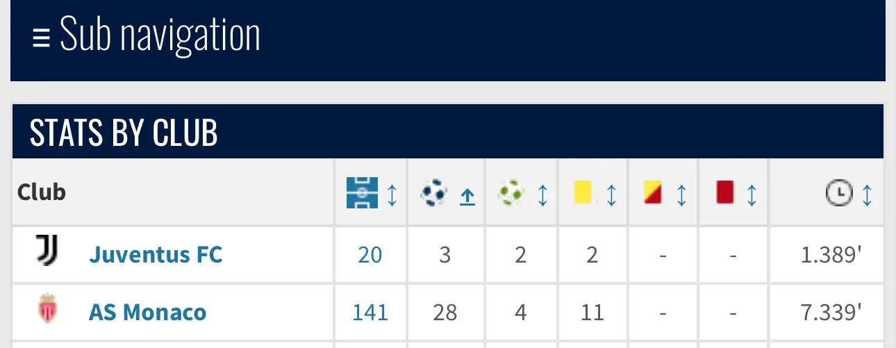Open AS Monaco club link
The width and height of the screenshot is (896, 348).
point(147,313)
